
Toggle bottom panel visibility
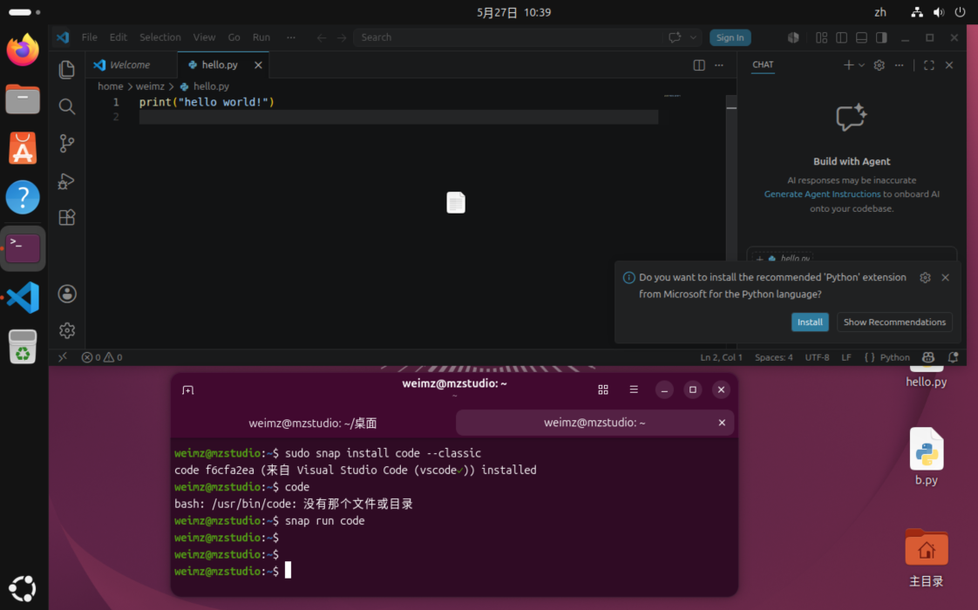(x=861, y=37)
